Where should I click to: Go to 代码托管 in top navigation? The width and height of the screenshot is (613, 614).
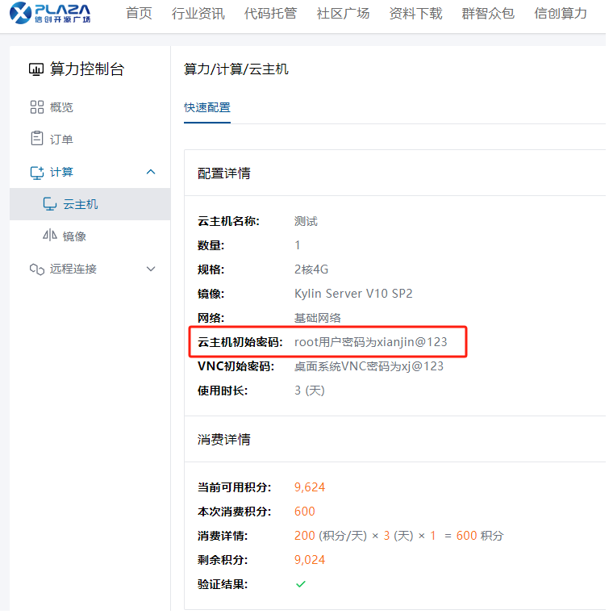tap(270, 14)
